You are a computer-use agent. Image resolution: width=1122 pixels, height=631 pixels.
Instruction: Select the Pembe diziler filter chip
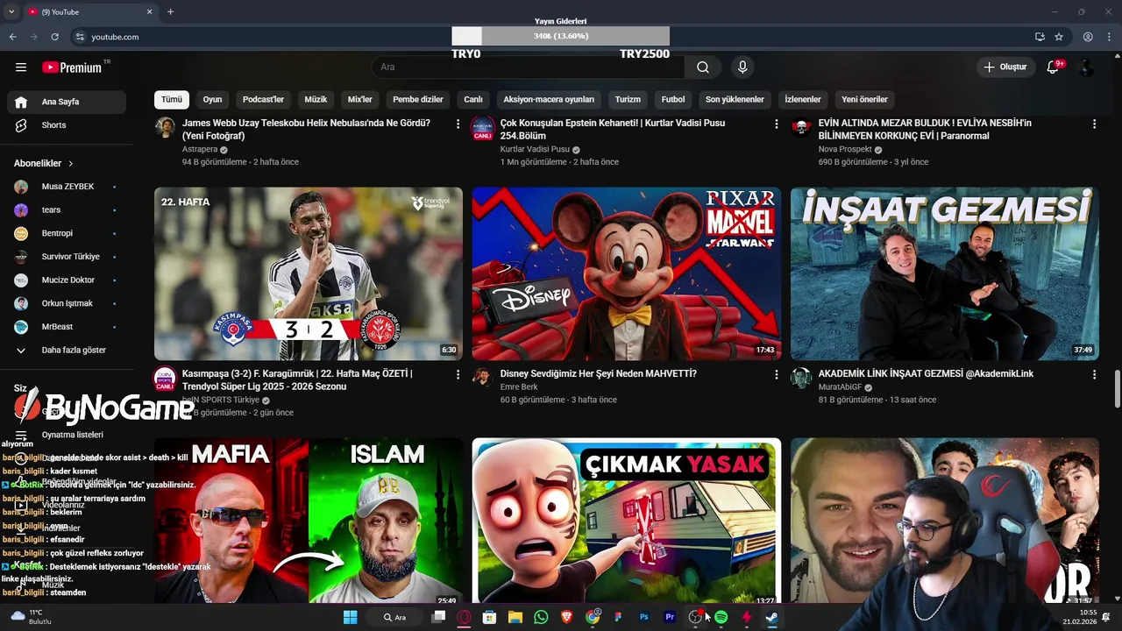(x=418, y=99)
